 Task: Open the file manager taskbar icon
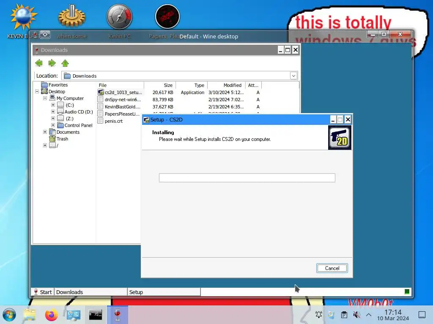30,315
